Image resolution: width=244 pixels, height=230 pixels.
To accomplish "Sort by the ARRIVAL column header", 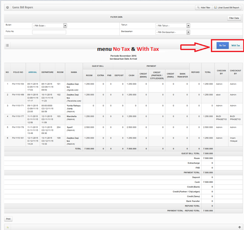I will click(x=33, y=72).
